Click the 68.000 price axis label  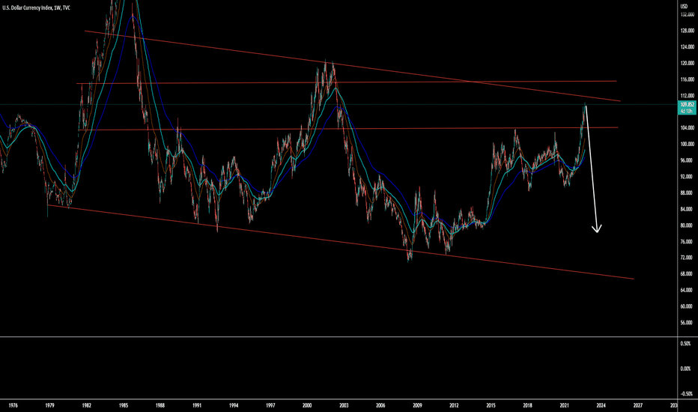[686, 274]
